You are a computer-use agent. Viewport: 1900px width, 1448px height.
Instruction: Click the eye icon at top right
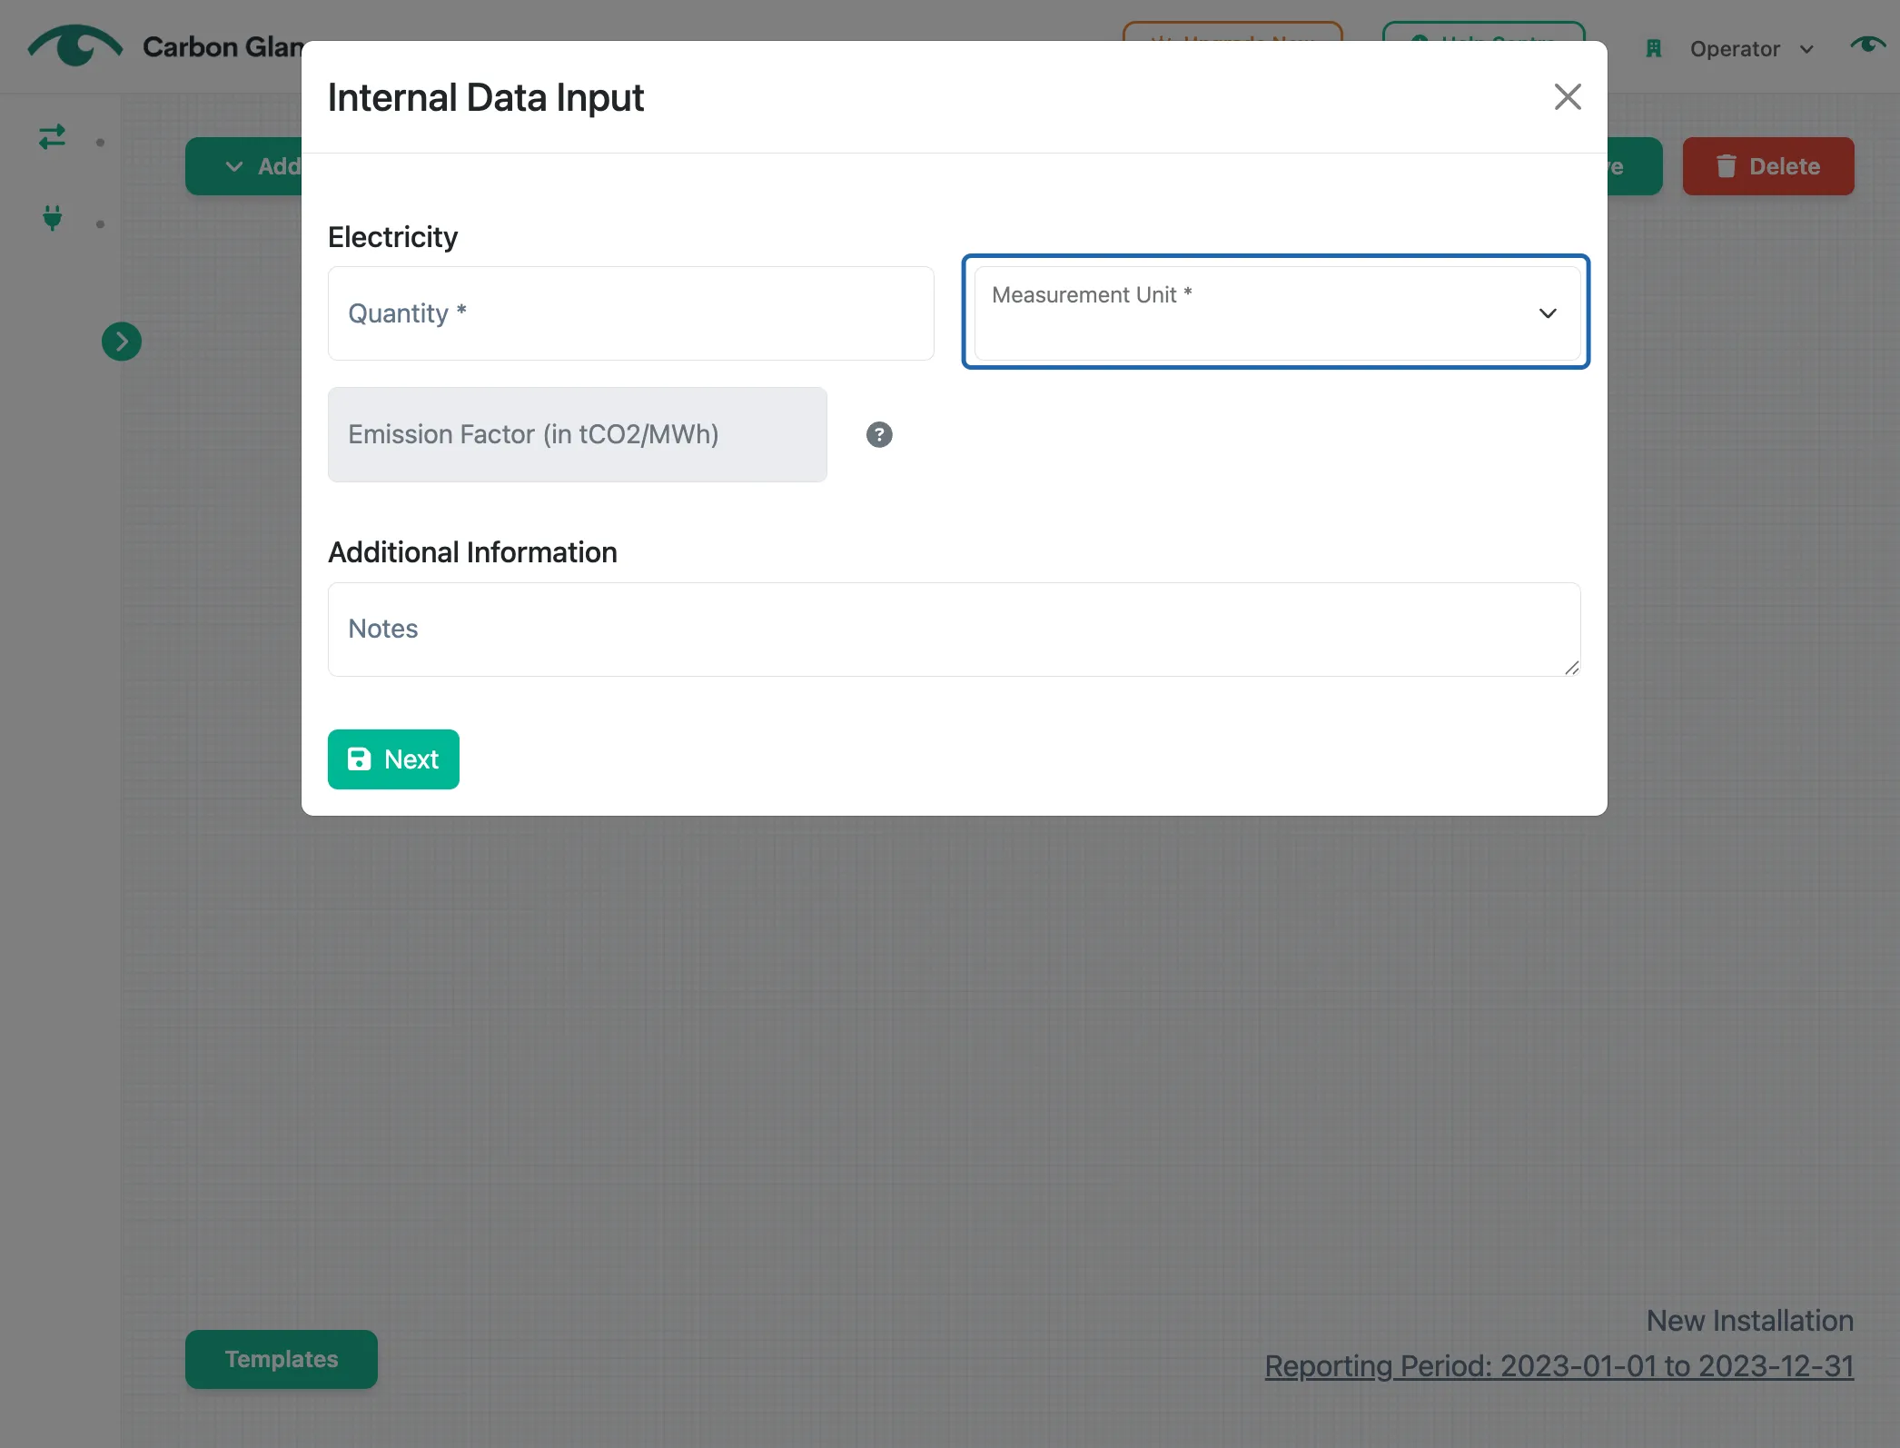[x=1867, y=45]
